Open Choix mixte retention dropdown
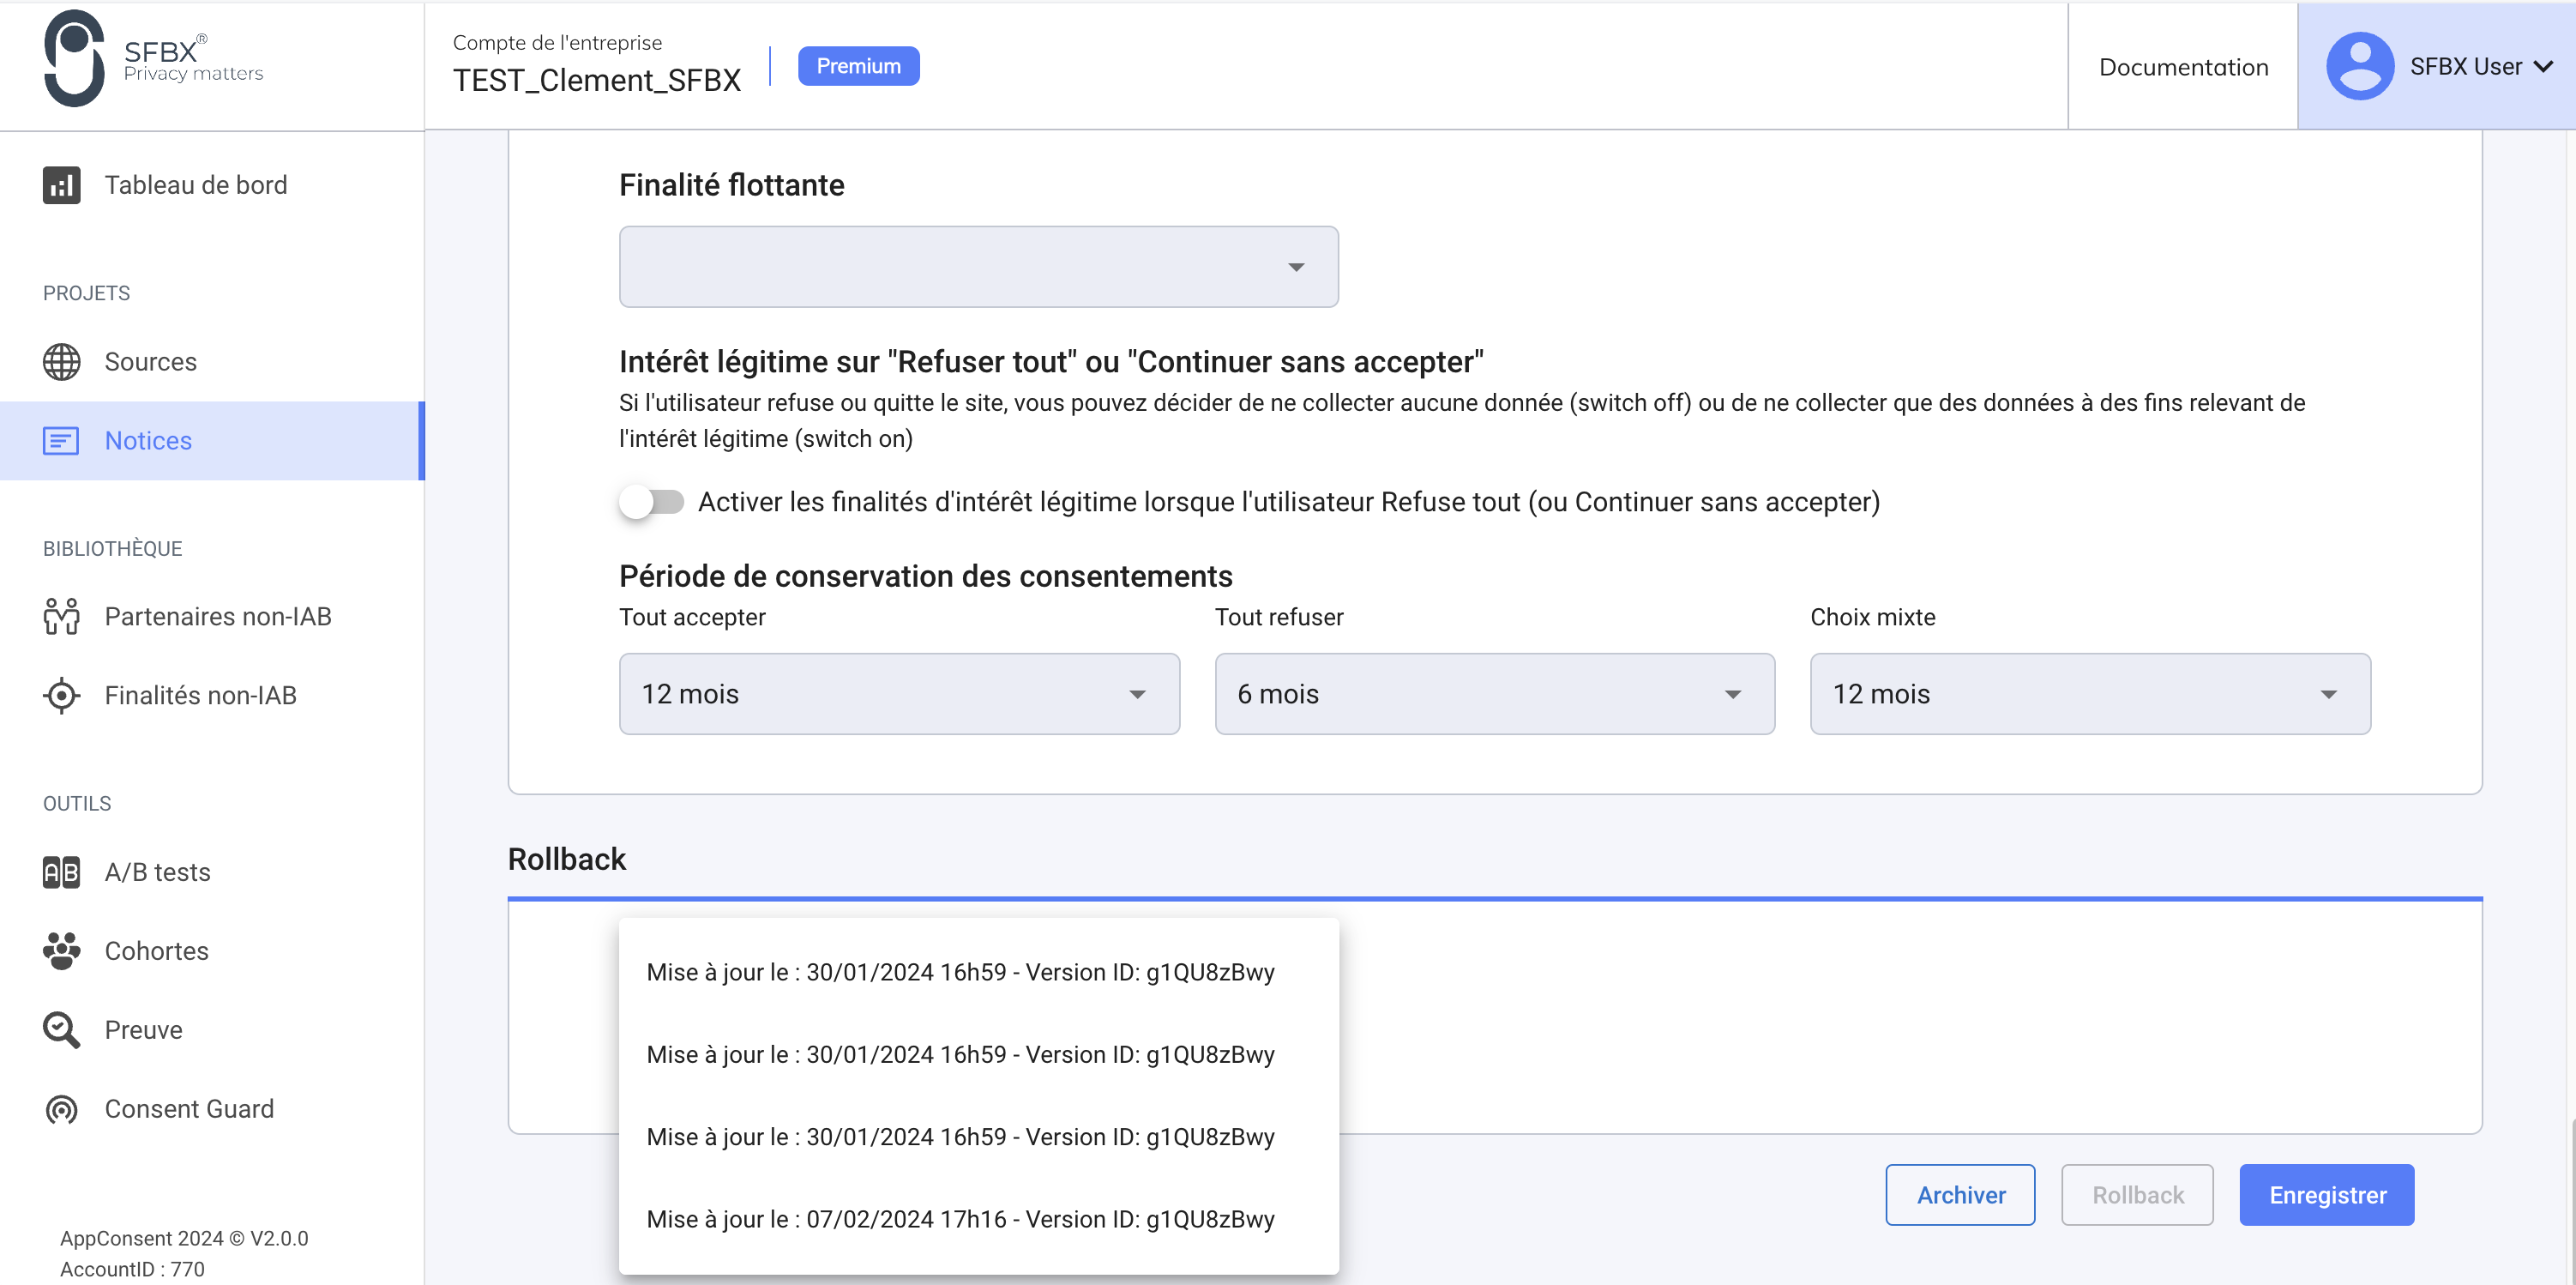Image resolution: width=2576 pixels, height=1285 pixels. 2089,694
